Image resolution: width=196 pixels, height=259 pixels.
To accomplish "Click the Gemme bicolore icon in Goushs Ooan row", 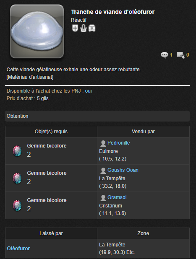I will click(x=17, y=178).
